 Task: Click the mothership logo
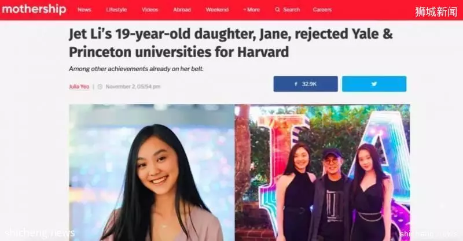pos(34,9)
